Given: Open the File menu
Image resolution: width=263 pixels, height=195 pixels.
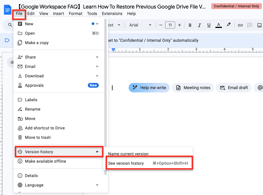Looking at the screenshot, I should pos(19,14).
